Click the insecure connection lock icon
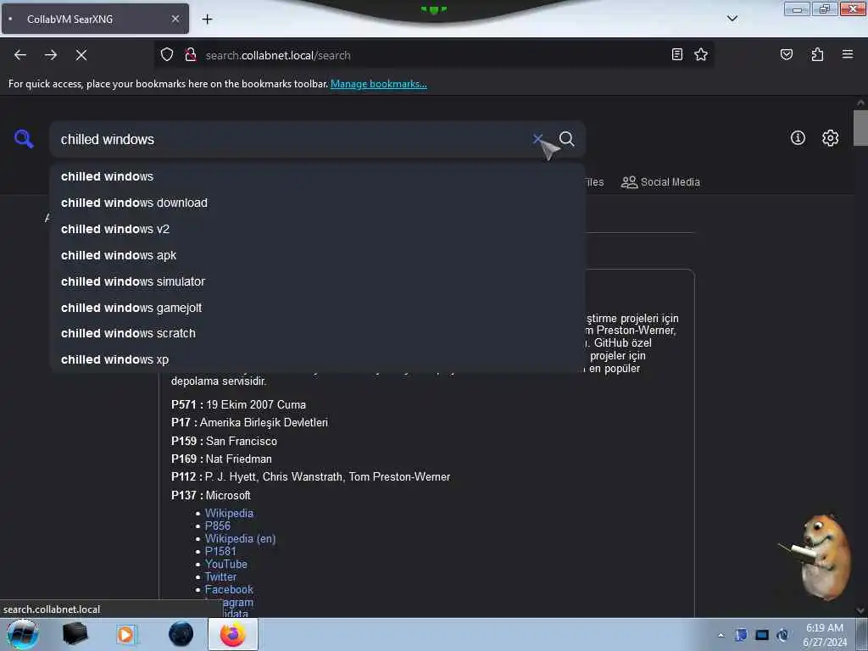868x651 pixels. 191,55
